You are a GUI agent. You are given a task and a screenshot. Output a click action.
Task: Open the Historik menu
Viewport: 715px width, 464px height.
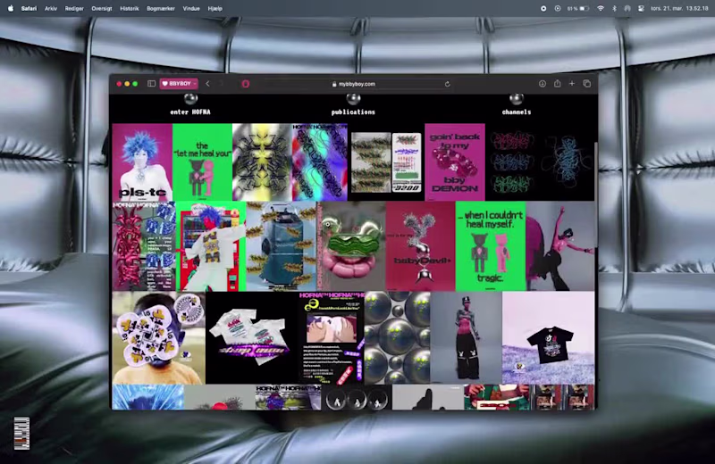[x=130, y=8]
